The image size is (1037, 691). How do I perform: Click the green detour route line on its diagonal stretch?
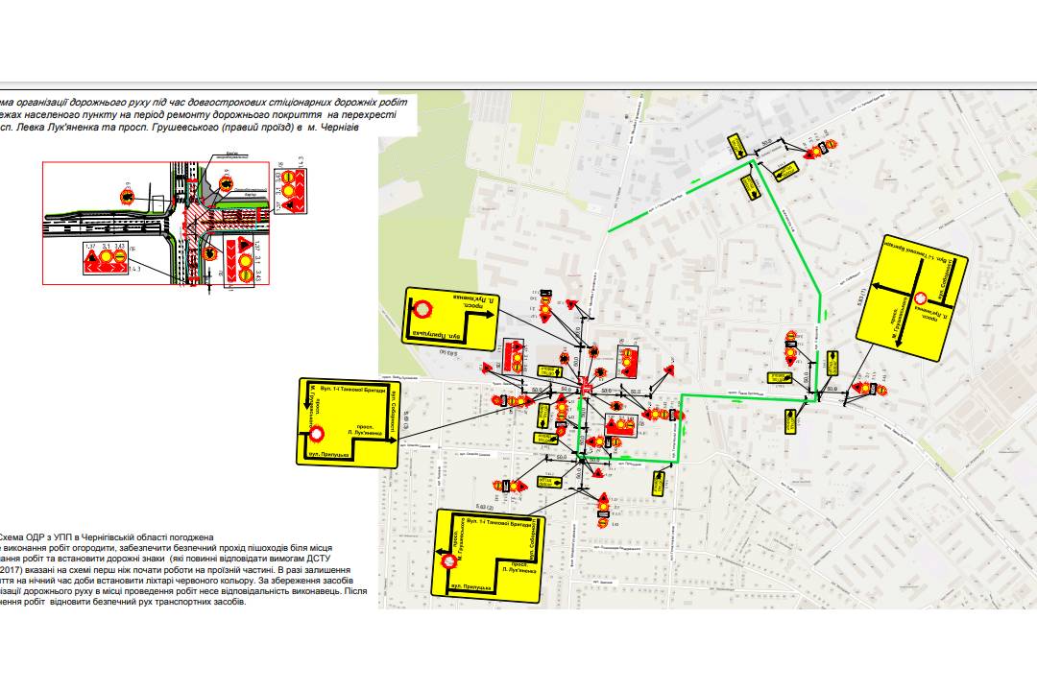click(787, 226)
